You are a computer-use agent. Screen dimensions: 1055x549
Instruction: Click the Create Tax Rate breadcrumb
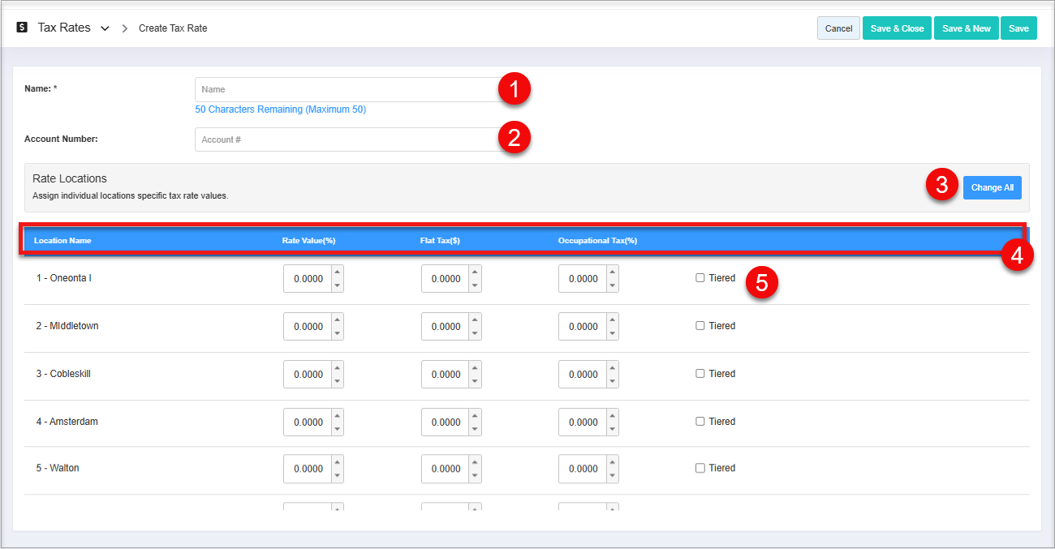click(173, 28)
